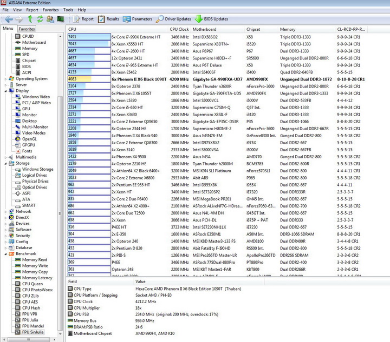Expand the Operating System node

(x=5, y=79)
